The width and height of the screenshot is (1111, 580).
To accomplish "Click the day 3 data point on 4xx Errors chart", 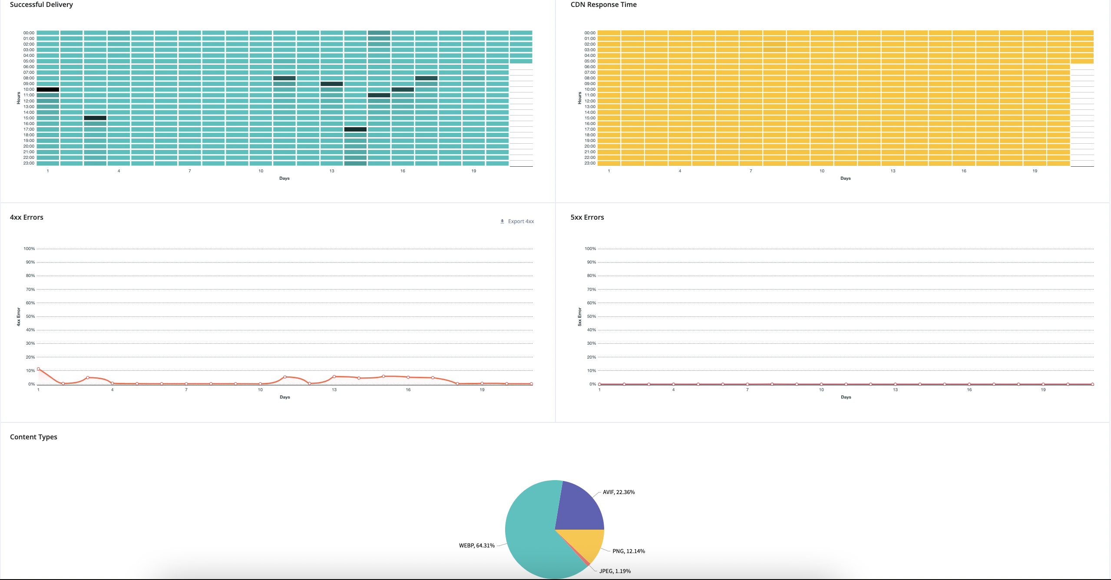I will pyautogui.click(x=88, y=378).
